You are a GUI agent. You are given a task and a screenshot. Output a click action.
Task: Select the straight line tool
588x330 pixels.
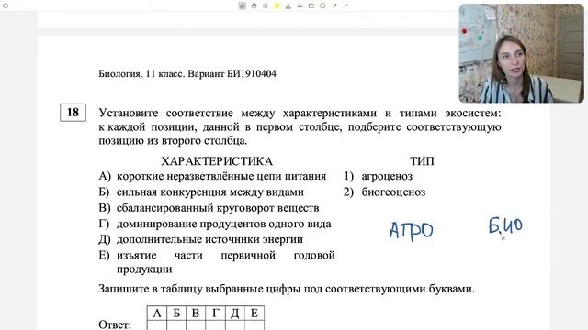[x=345, y=5]
